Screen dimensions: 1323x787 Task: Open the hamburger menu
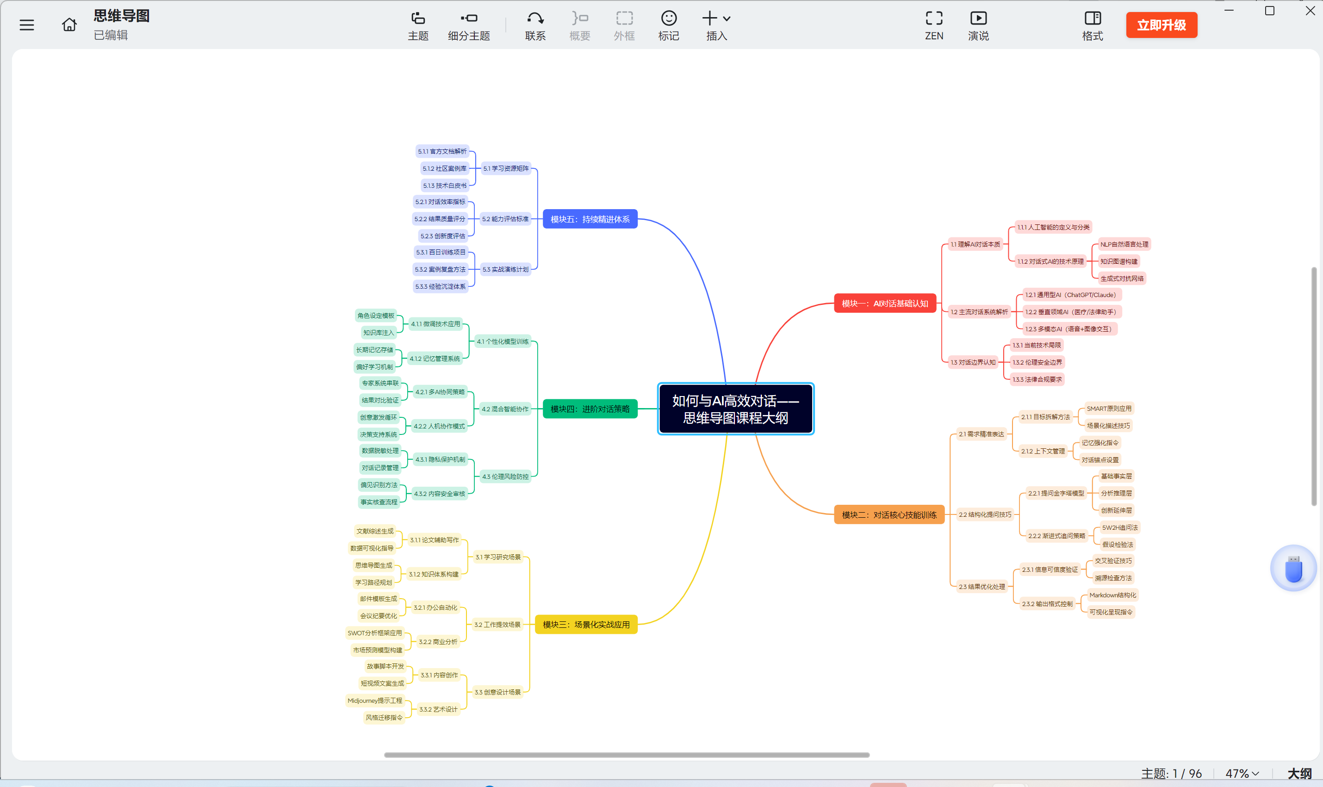coord(26,25)
